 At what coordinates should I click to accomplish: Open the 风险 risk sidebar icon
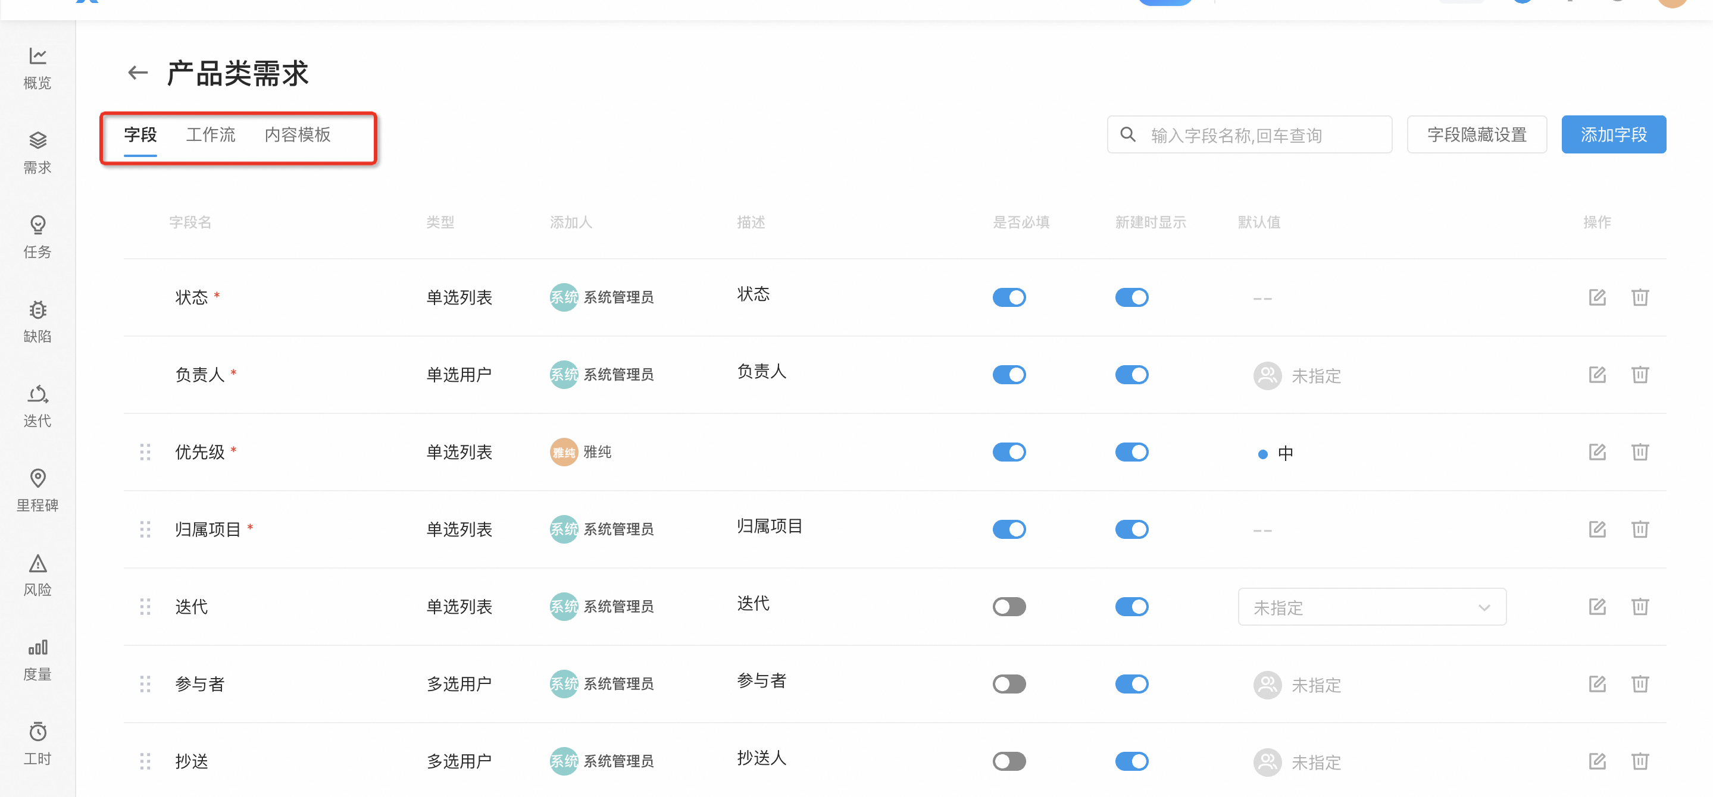click(x=37, y=575)
